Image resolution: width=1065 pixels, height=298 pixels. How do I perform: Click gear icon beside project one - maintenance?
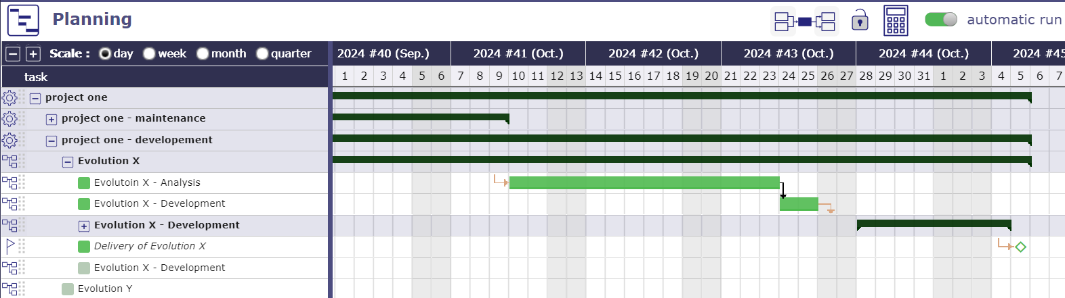[9, 119]
